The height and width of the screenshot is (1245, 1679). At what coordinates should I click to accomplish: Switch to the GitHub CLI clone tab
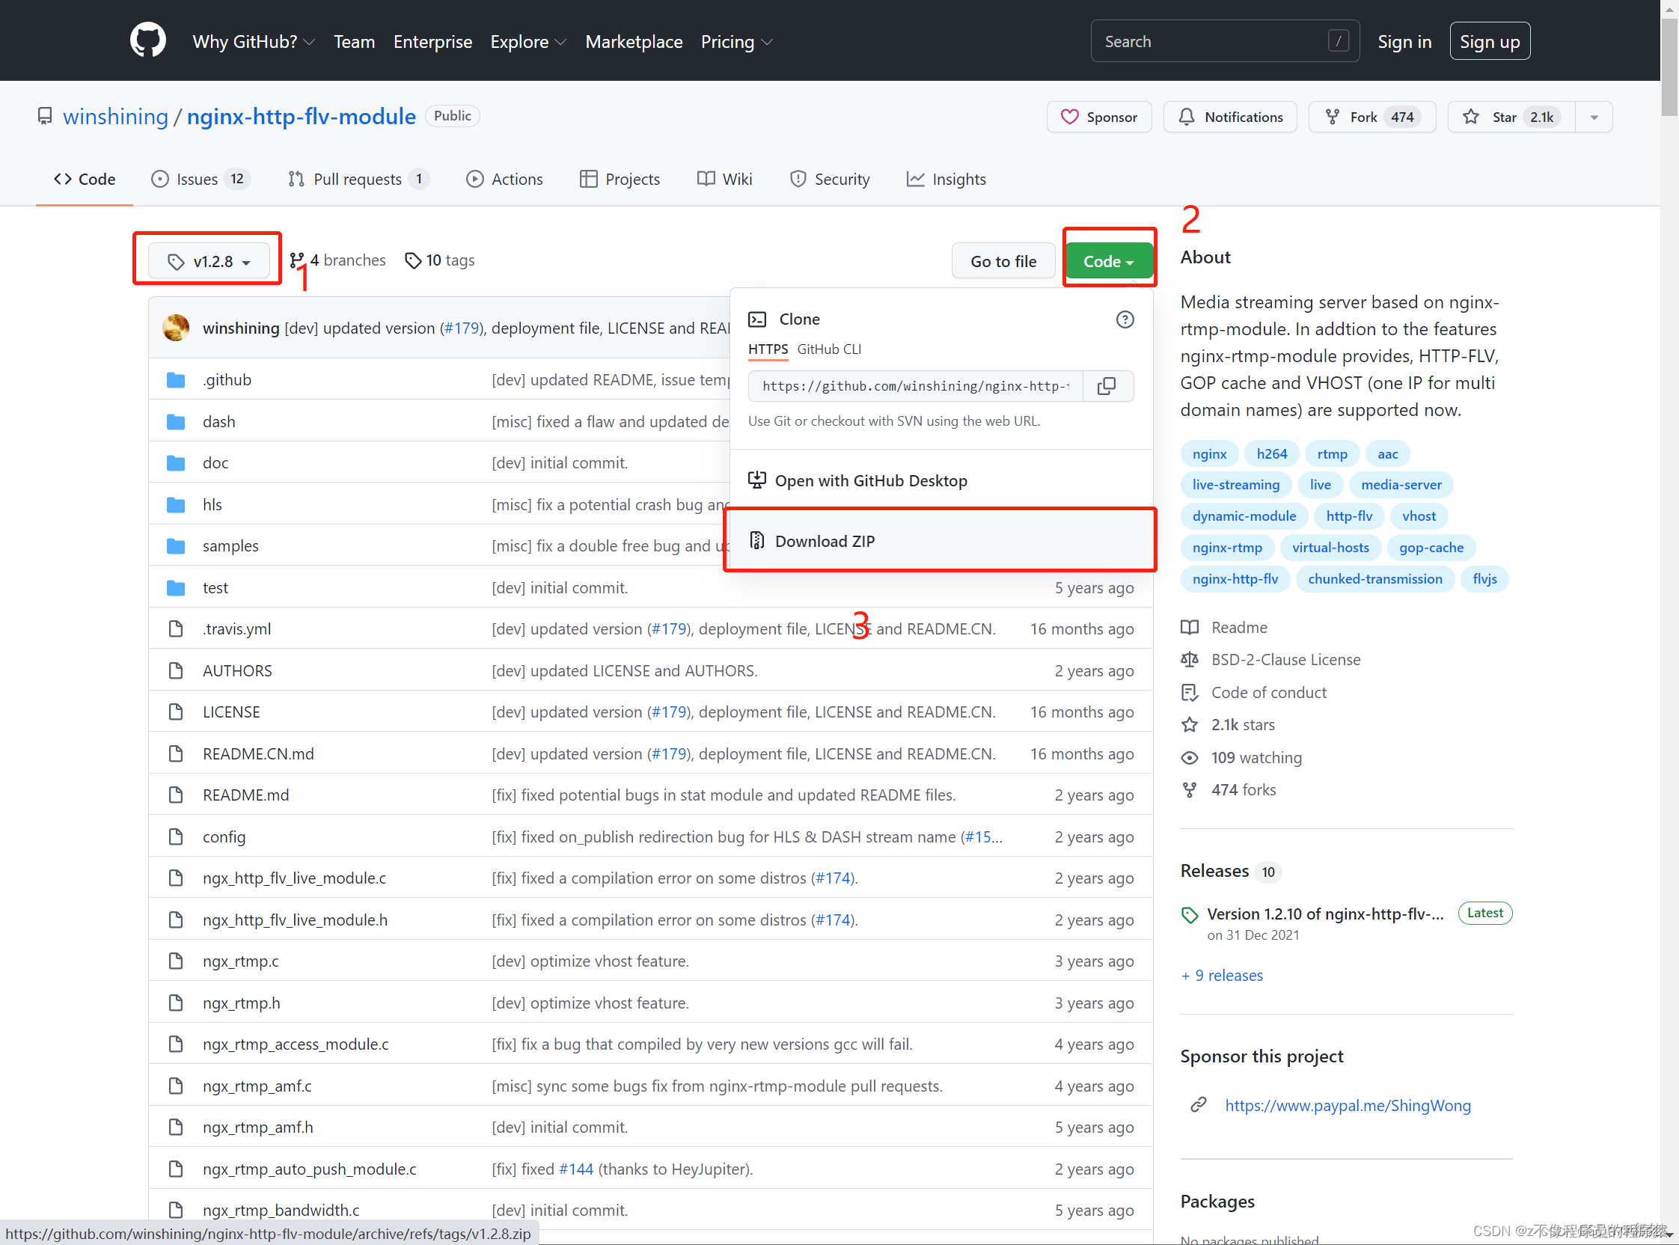[x=828, y=349]
